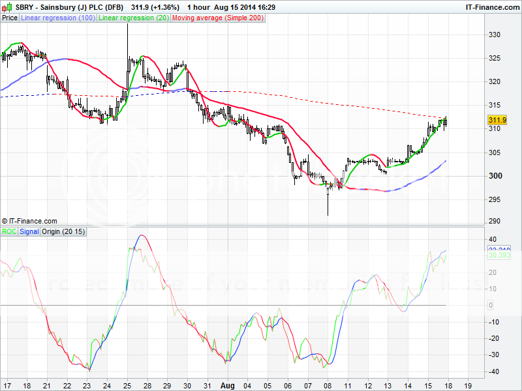Screen dimensions: 522x391
Task: Click the 21 date label on time axis
Action: [47, 386]
